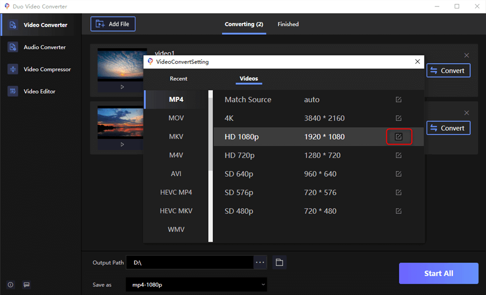This screenshot has height=295, width=486.
Task: Open the Videos tab in VideoConvertSetting
Action: tap(248, 78)
